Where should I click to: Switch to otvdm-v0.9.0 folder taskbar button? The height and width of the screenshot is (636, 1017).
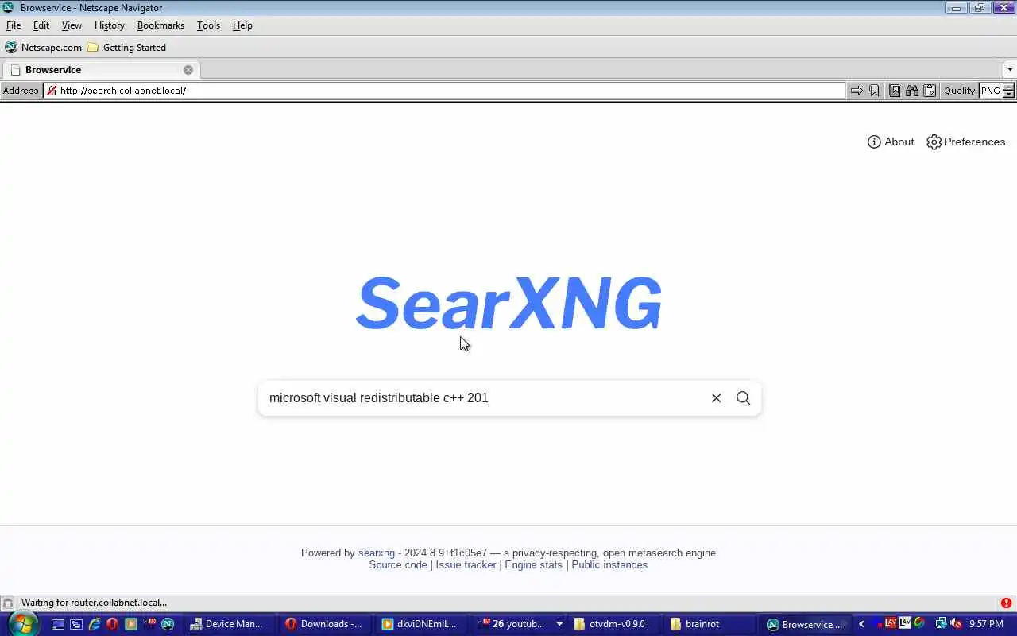tap(614, 624)
